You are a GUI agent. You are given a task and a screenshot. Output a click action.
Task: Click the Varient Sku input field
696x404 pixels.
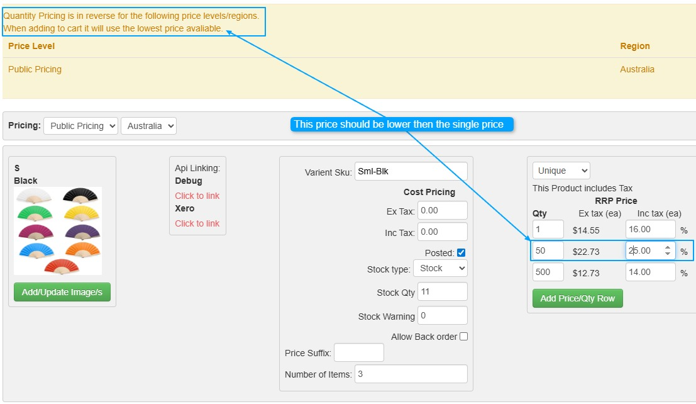pos(411,171)
